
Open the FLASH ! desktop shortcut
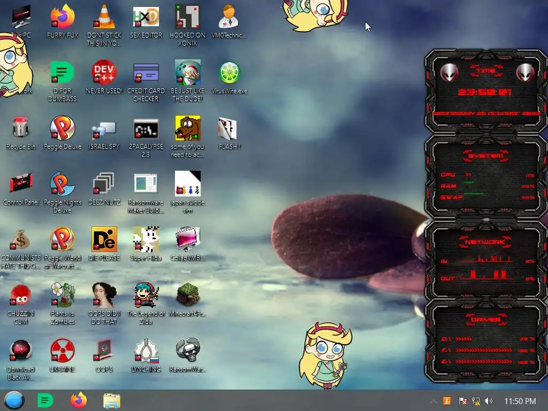click(228, 128)
